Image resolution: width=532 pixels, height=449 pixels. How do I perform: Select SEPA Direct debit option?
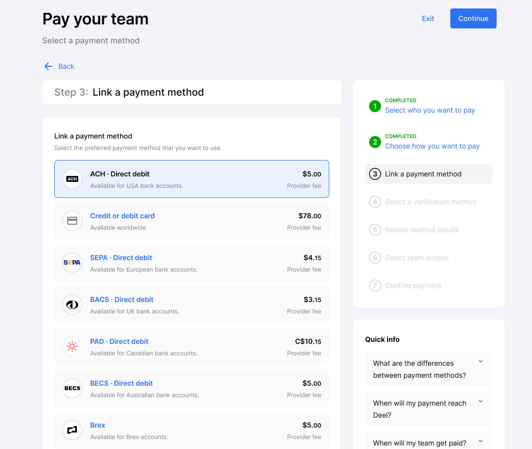coord(121,258)
